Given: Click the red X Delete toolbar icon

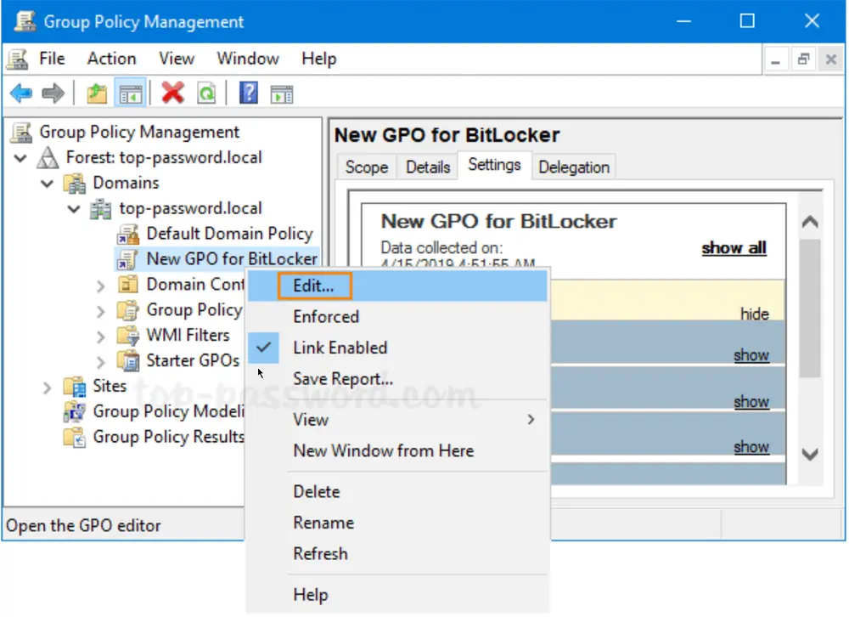Looking at the screenshot, I should [172, 93].
